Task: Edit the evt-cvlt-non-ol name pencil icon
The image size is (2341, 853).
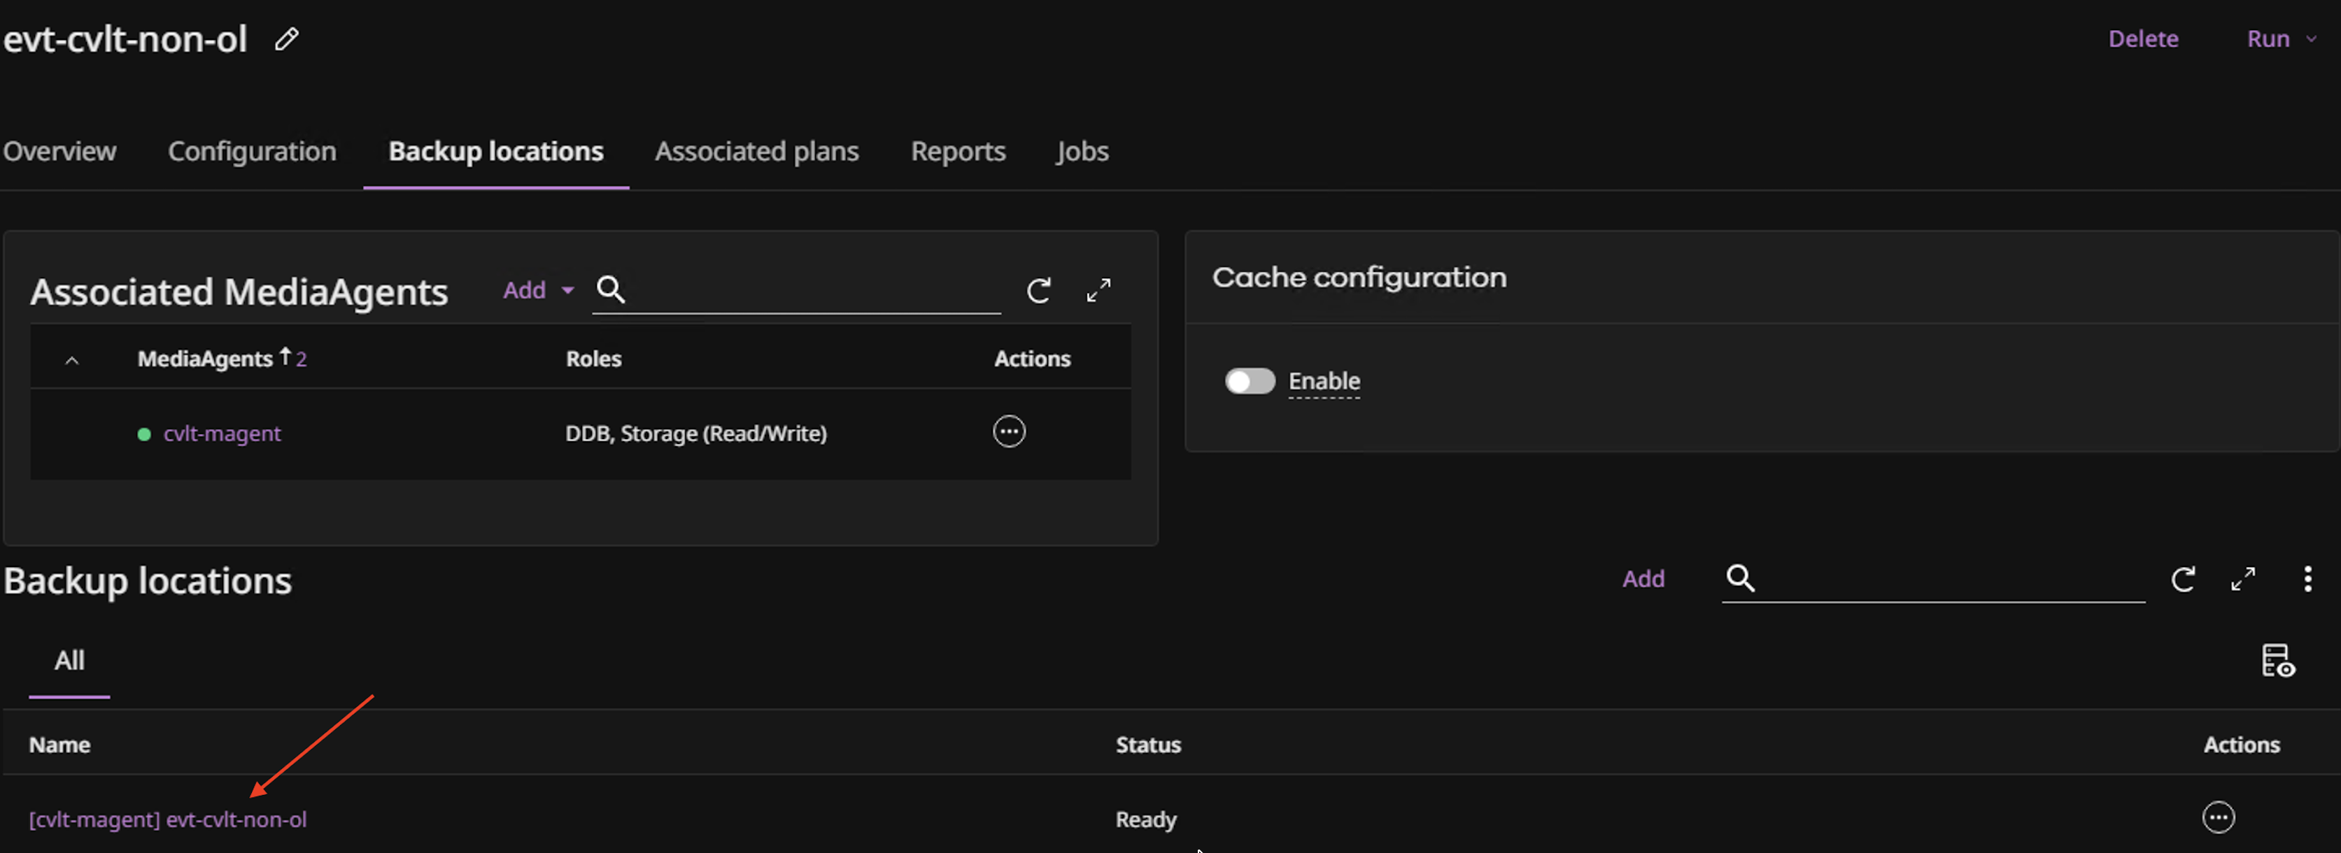Action: click(287, 39)
